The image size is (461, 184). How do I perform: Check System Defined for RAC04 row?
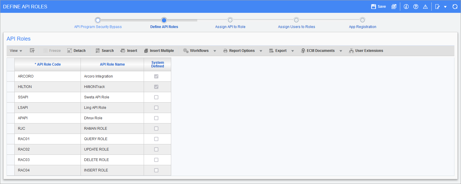click(x=156, y=170)
